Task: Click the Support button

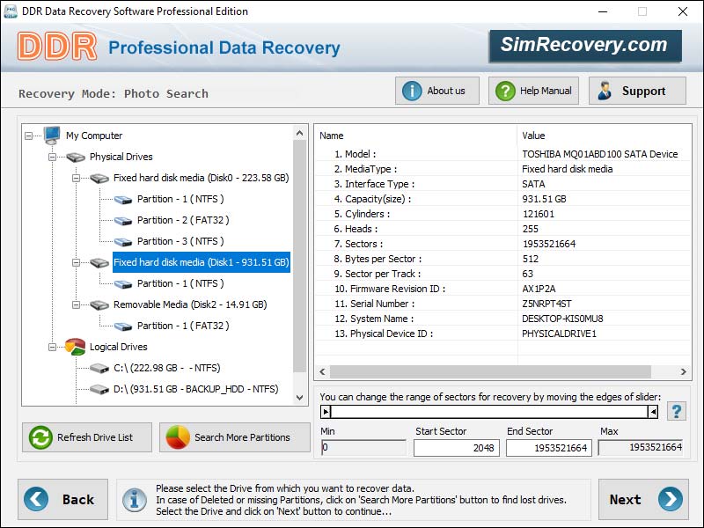Action: pyautogui.click(x=637, y=91)
